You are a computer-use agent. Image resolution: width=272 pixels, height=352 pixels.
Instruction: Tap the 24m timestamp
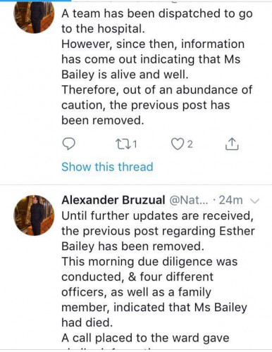click(230, 200)
